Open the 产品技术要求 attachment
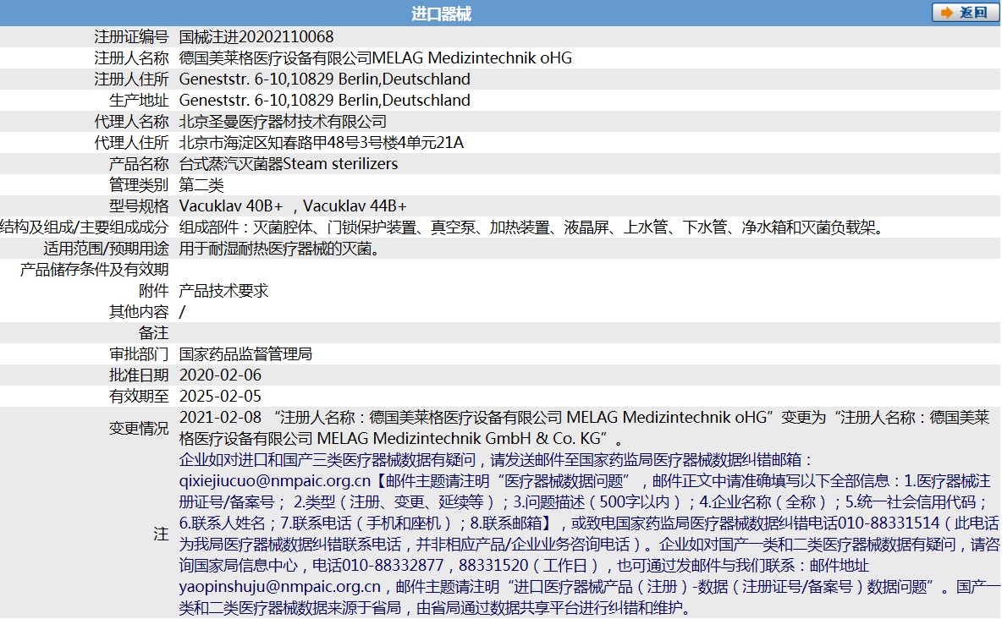This screenshot has height=619, width=1002. (x=223, y=291)
